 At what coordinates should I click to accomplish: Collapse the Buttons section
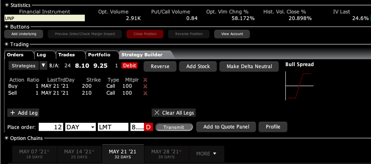tap(7, 27)
